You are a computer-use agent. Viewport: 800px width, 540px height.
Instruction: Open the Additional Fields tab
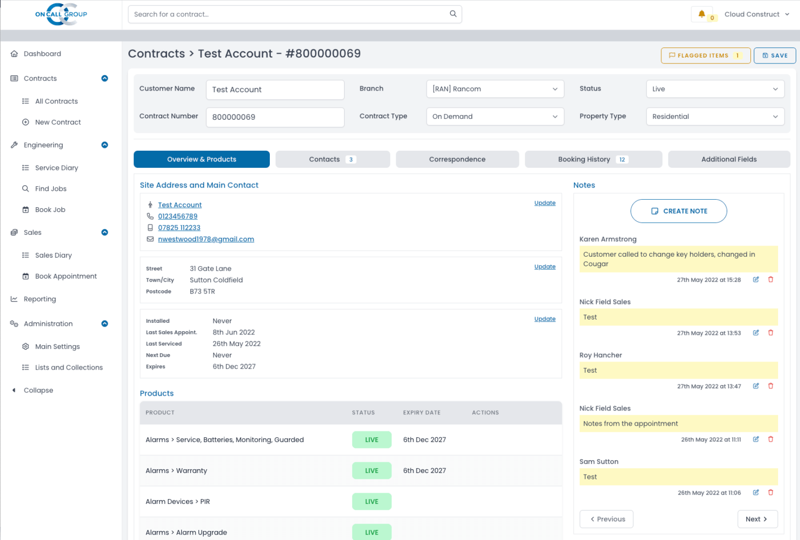point(729,159)
